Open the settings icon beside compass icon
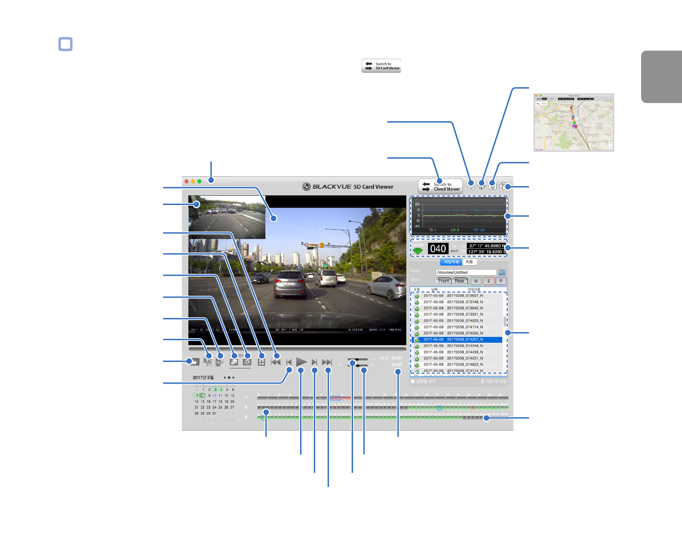This screenshot has width=682, height=545. click(492, 186)
